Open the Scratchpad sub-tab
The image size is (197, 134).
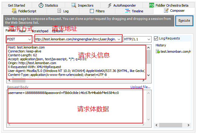(x=40, y=31)
